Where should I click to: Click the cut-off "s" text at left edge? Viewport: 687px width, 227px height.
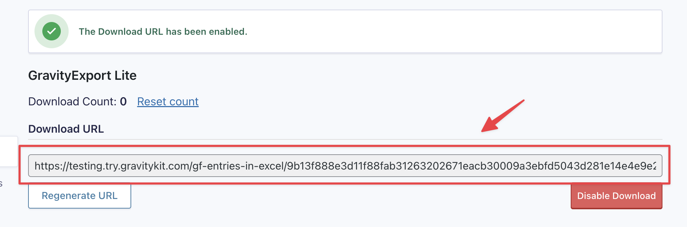[x=1, y=184]
